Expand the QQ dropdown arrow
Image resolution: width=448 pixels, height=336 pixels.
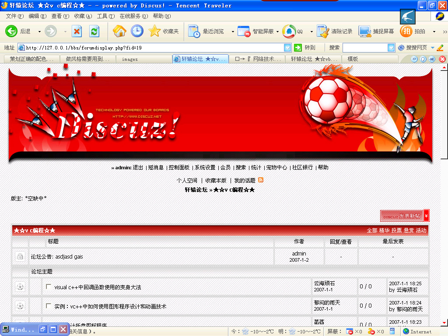pos(311,31)
